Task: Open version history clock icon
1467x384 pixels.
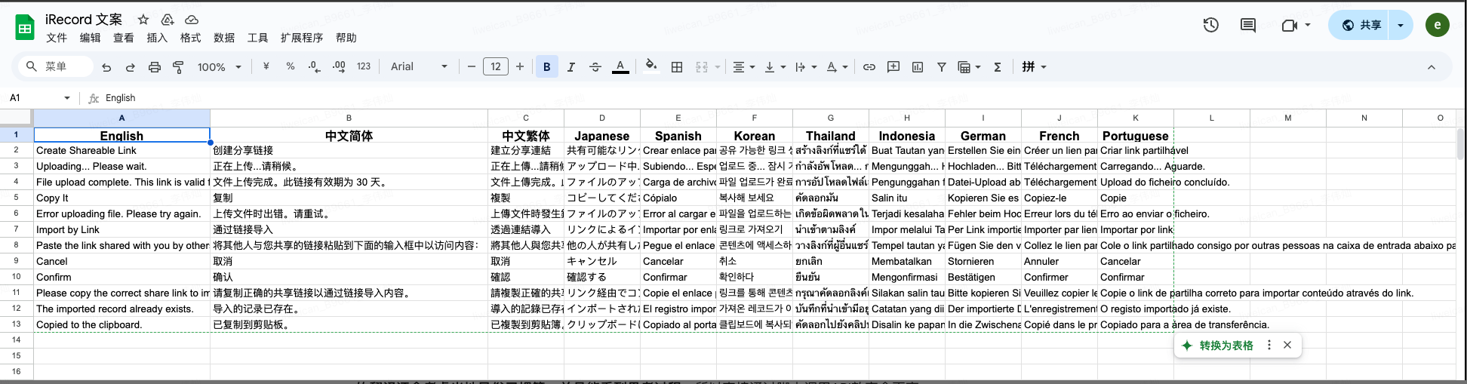Action: [x=1211, y=25]
